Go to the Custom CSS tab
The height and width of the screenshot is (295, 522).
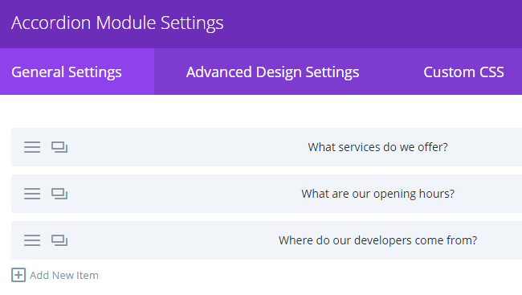pyautogui.click(x=463, y=72)
